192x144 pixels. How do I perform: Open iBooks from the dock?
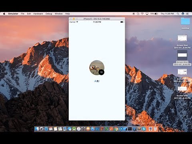pos(88,129)
